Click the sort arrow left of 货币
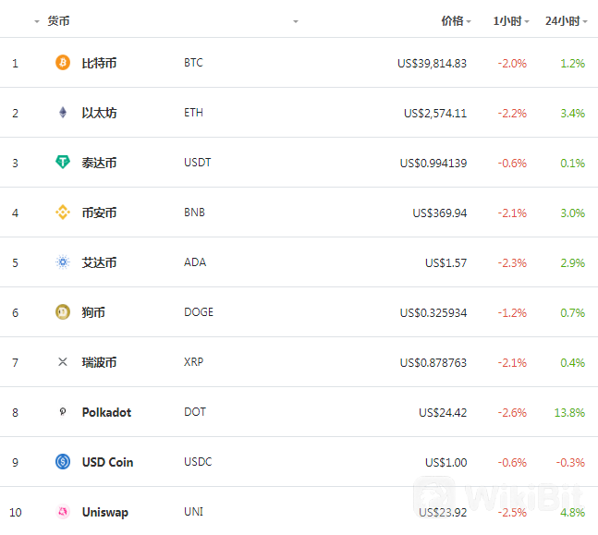Viewport: 598px width, 535px height. click(x=37, y=22)
